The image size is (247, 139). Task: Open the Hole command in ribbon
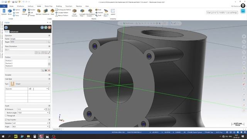click(52, 12)
